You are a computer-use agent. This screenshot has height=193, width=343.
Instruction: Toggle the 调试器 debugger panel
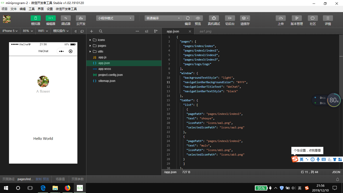coord(66,18)
